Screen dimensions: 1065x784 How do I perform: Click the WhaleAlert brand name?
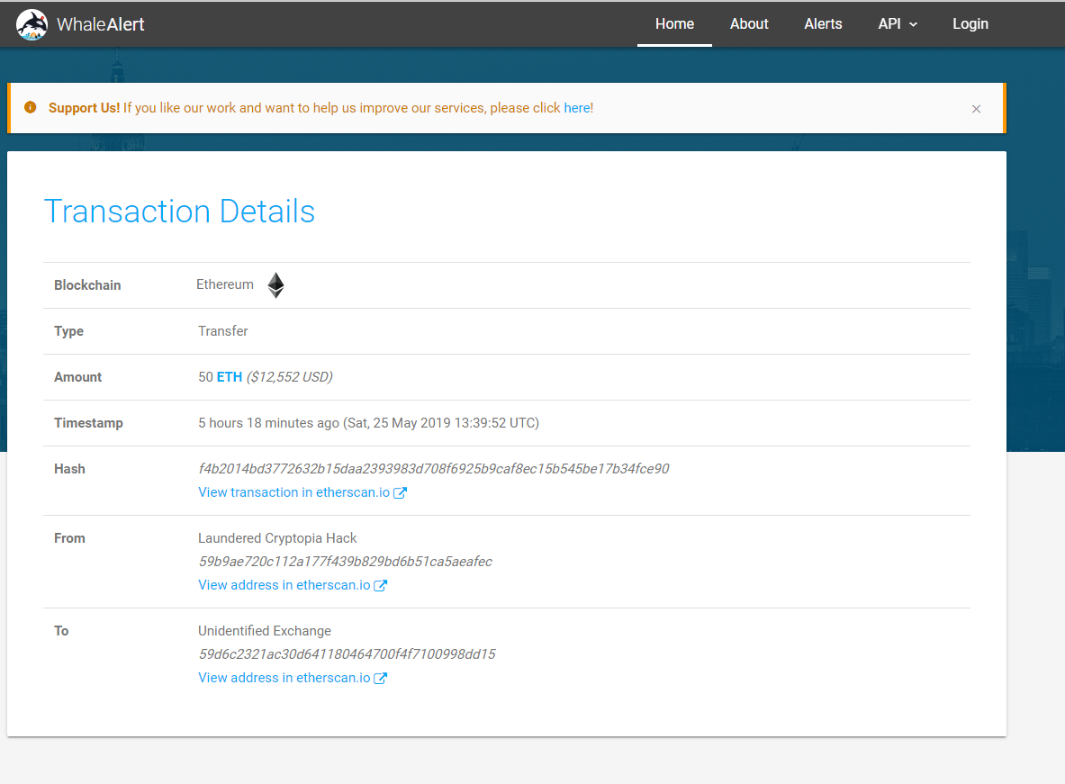(101, 24)
